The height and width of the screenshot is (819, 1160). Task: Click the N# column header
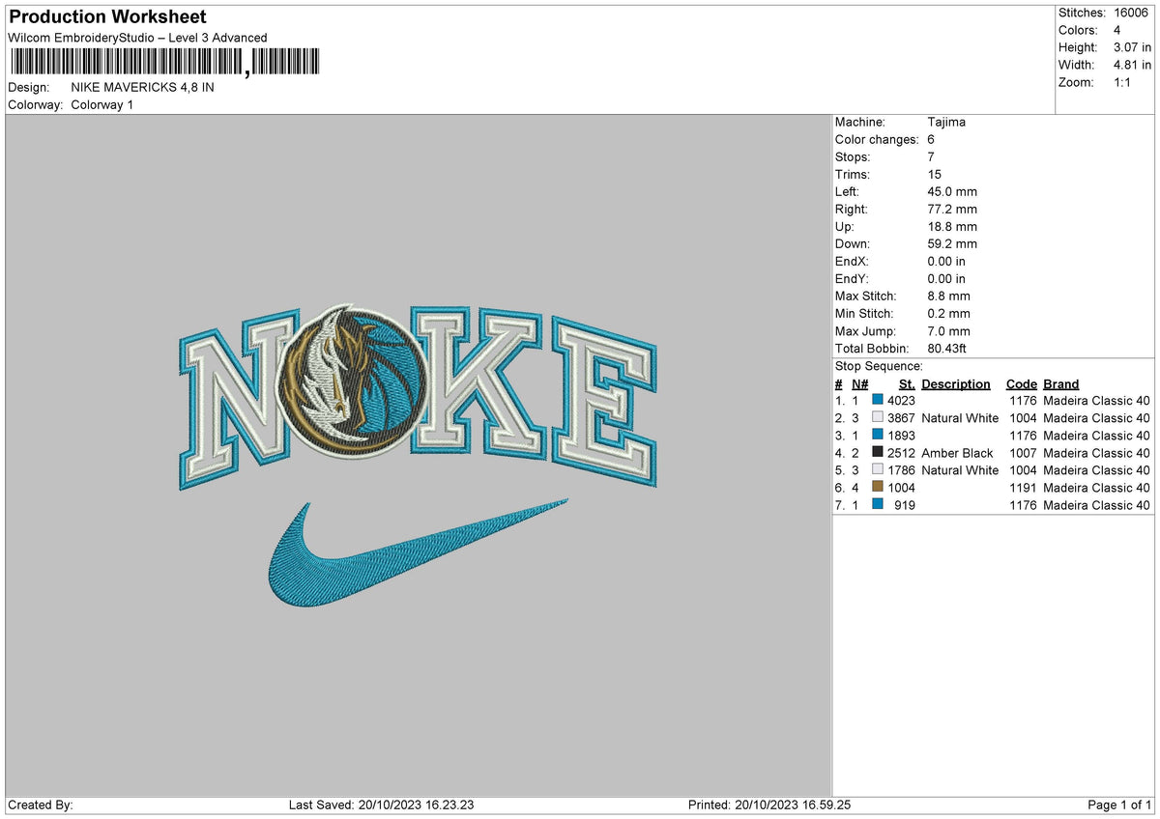pos(860,383)
